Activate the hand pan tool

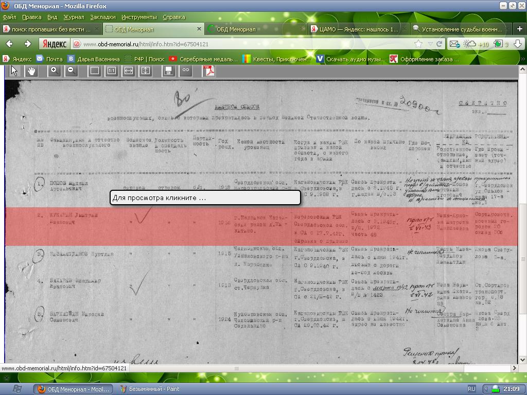click(31, 71)
